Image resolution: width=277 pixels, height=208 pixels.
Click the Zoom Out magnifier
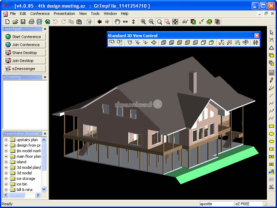[151, 21]
